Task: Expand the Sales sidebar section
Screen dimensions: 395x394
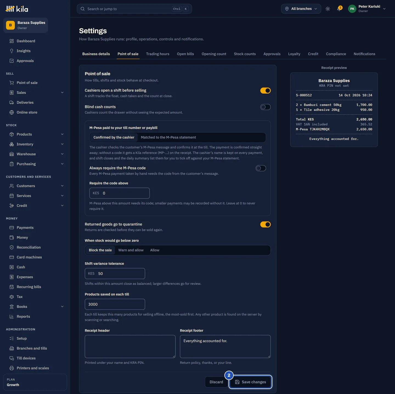Action: [62, 92]
